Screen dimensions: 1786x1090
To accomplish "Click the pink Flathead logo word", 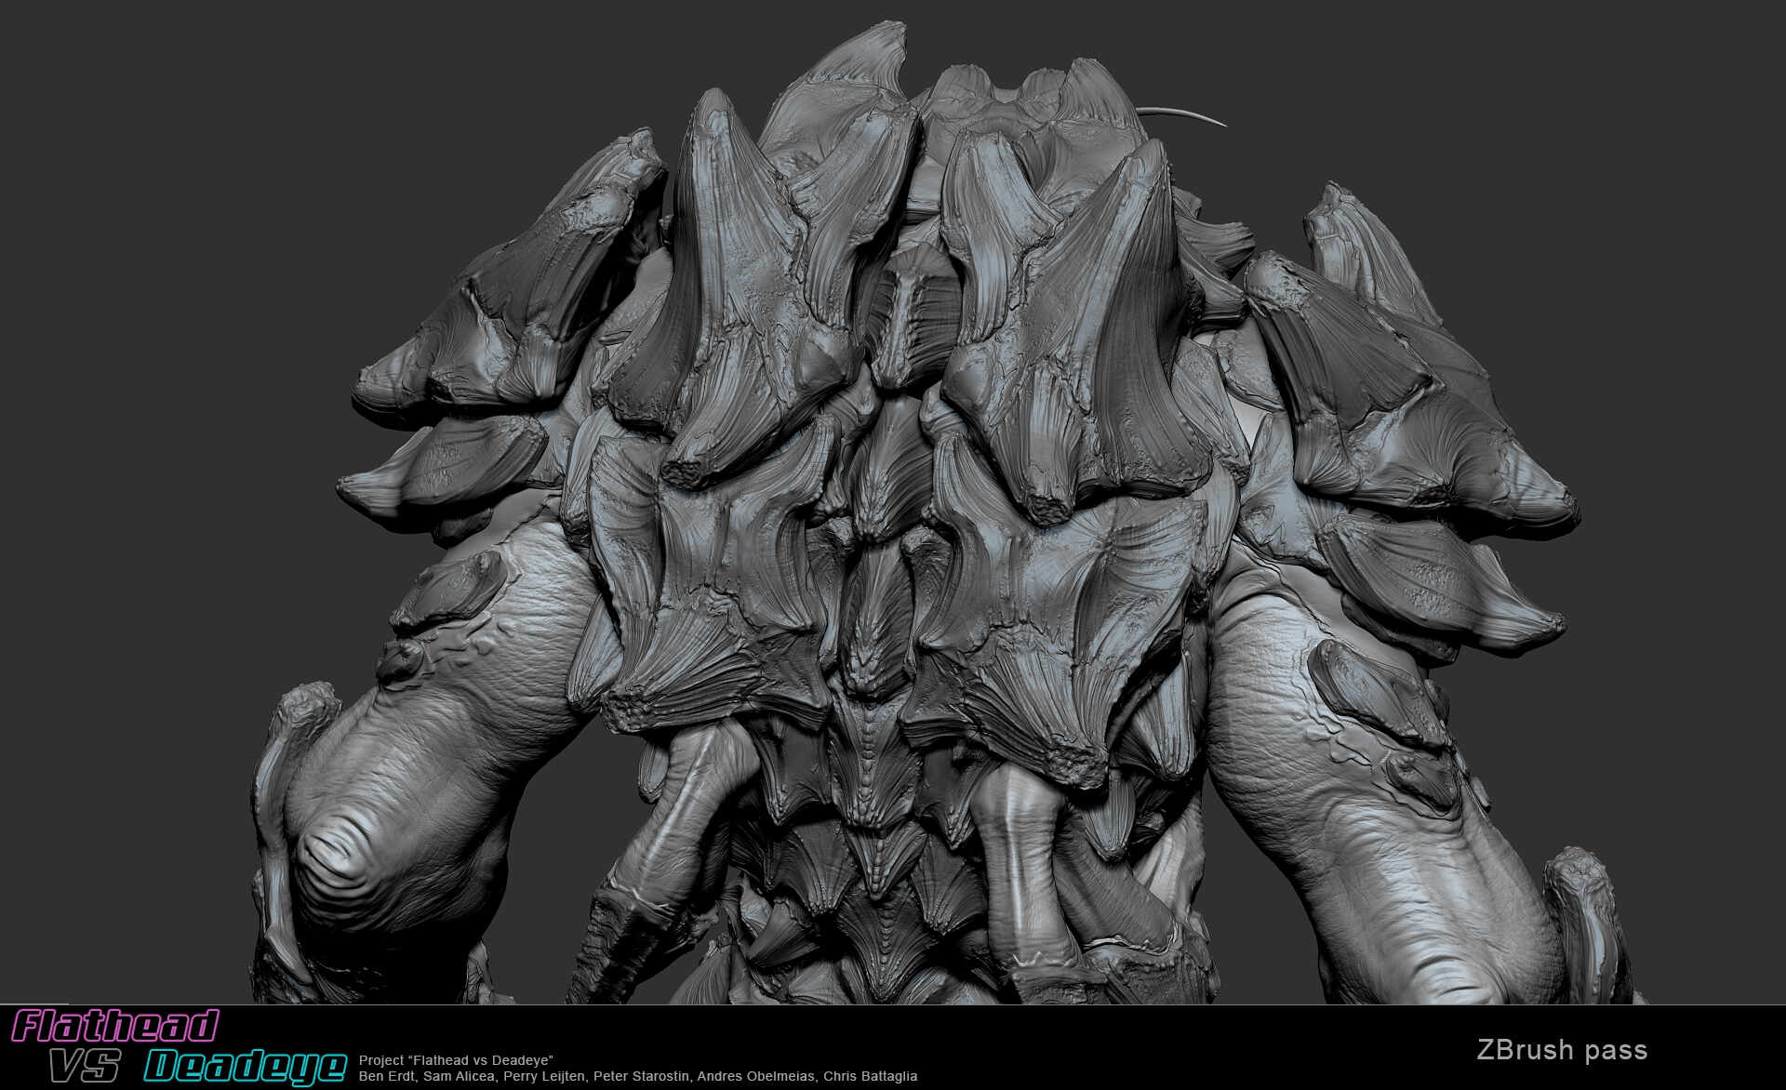I will [115, 1026].
